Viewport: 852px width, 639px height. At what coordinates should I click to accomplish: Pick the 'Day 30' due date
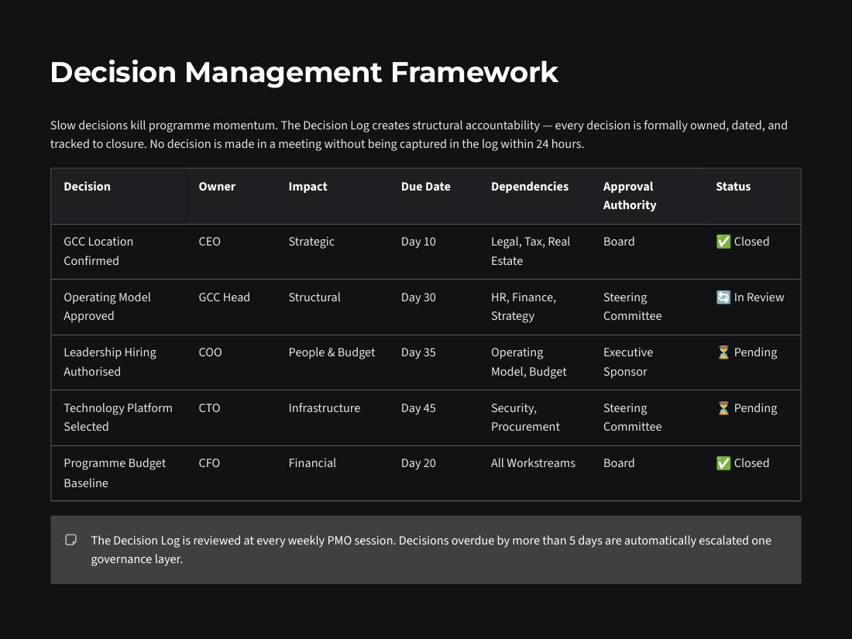[418, 297]
